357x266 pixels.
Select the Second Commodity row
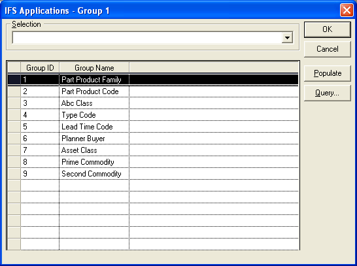coord(153,174)
